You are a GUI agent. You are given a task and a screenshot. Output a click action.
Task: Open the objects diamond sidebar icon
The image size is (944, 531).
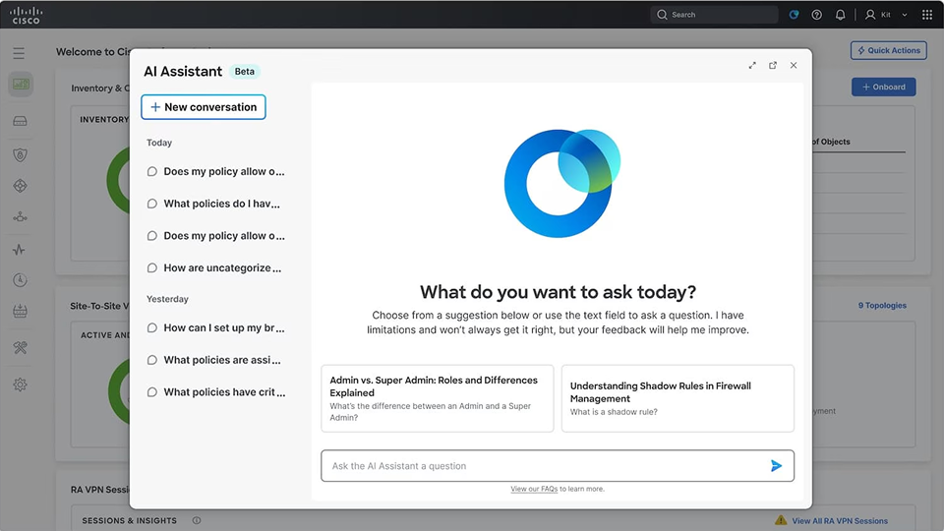[x=20, y=186]
